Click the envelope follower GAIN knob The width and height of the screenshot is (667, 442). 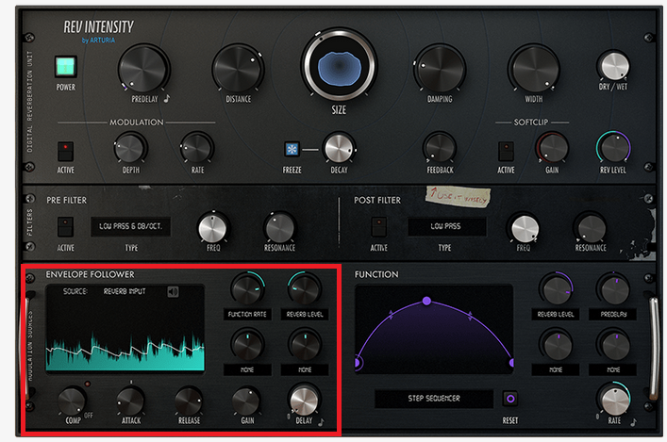click(246, 401)
